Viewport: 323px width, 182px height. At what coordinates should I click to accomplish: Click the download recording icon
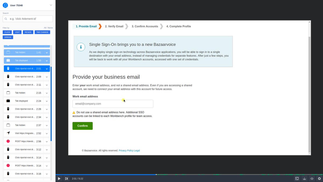coord(304,178)
